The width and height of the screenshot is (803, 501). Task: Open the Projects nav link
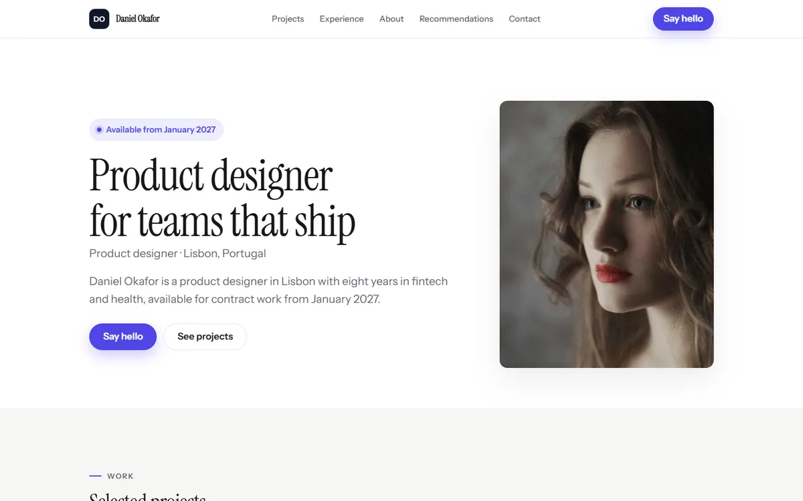coord(288,19)
